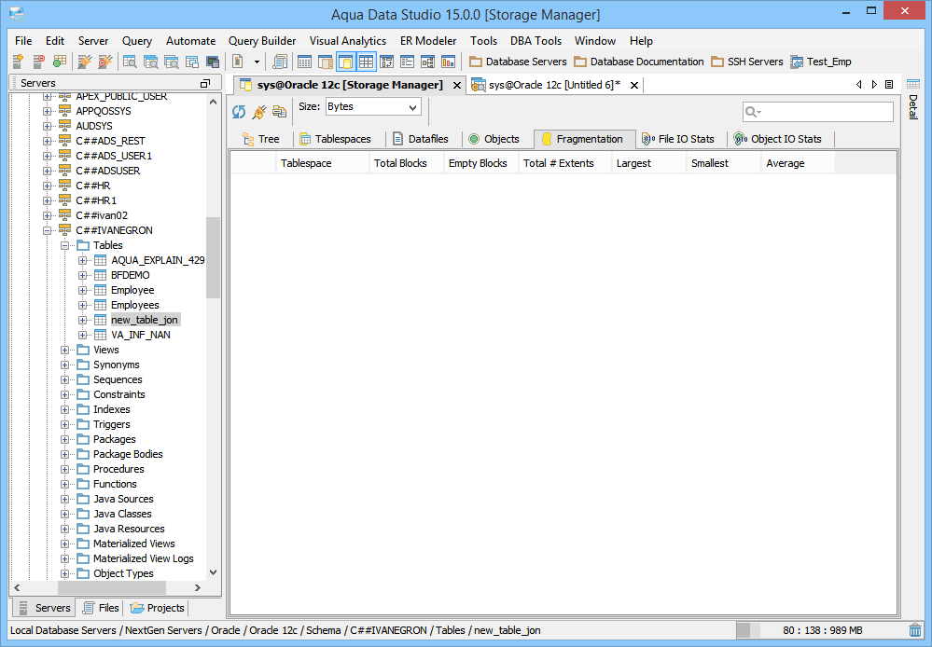The image size is (932, 647).
Task: Select the VA_INF_NAN table
Action: (x=141, y=335)
